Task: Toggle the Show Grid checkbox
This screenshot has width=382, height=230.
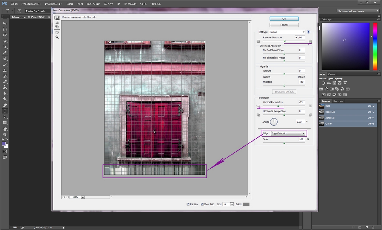Action: [x=202, y=204]
